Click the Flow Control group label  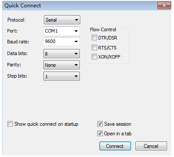tap(103, 29)
